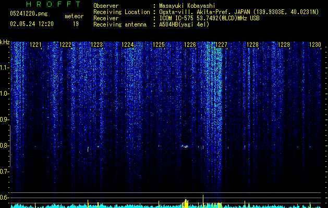328x208 pixels.
Task: Click the Receiver label
Action: pyautogui.click(x=106, y=18)
